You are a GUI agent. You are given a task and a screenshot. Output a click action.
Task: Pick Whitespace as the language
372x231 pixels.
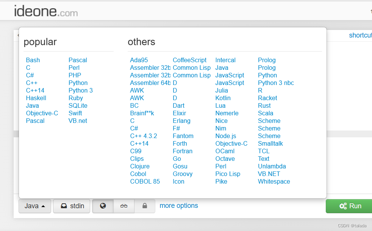tap(274, 182)
